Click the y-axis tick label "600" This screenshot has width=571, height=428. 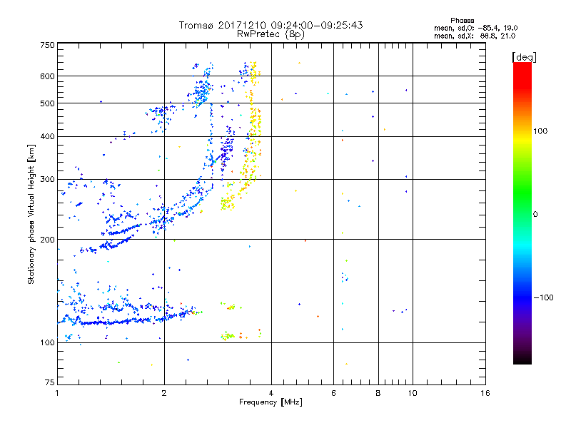click(x=47, y=76)
